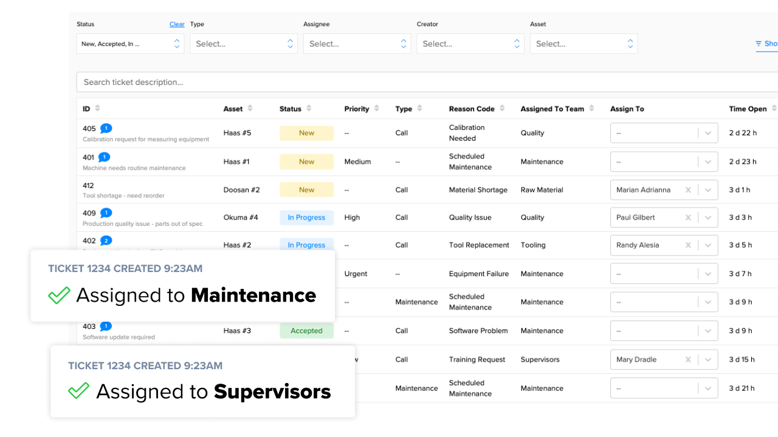Sort table by Asset column
778x437 pixels.
[250, 109]
